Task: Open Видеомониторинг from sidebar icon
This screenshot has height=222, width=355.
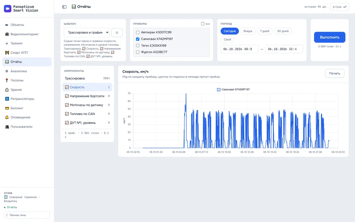Action: tap(7, 34)
